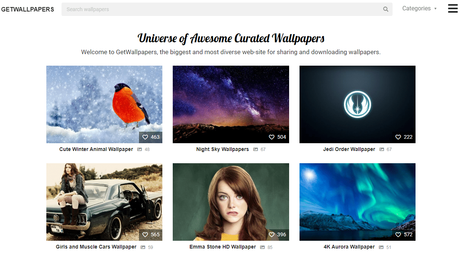Click the Categories dropdown arrow
Viewport: 460px width, 253px height.
(x=435, y=9)
